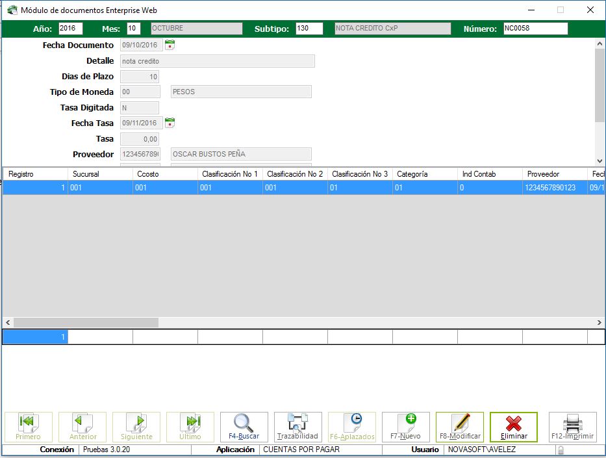Click the form's vertical scrollbar thumb
606x458 pixels.
(x=600, y=85)
